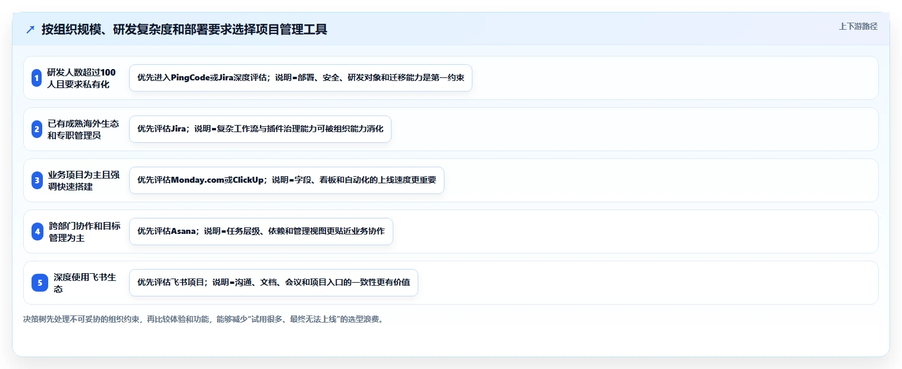Open the Monday.com或ClickUp recommendation box
This screenshot has height=369, width=902.
pyautogui.click(x=287, y=180)
